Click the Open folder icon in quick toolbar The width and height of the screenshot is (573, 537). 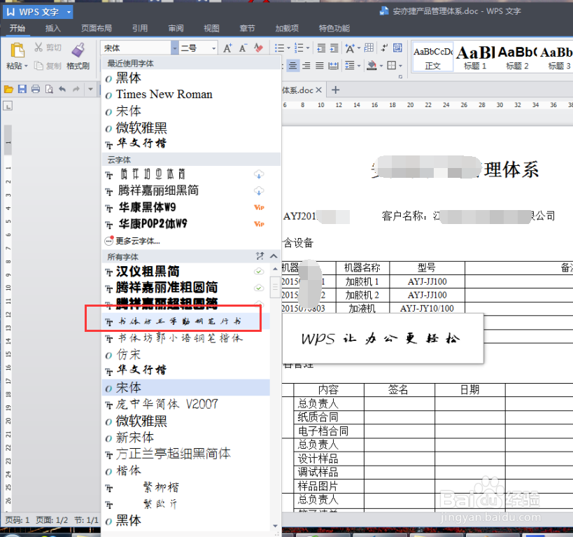[8, 89]
